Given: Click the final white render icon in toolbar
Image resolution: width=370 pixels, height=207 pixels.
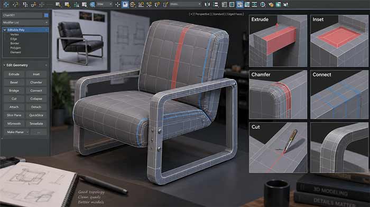Looking at the screenshot, I should click(x=286, y=4).
